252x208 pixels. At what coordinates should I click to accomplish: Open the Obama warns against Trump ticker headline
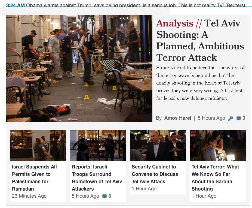tap(135, 5)
